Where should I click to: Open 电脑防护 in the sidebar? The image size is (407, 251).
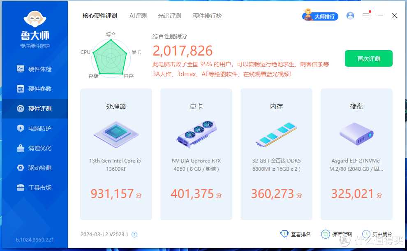click(35, 128)
